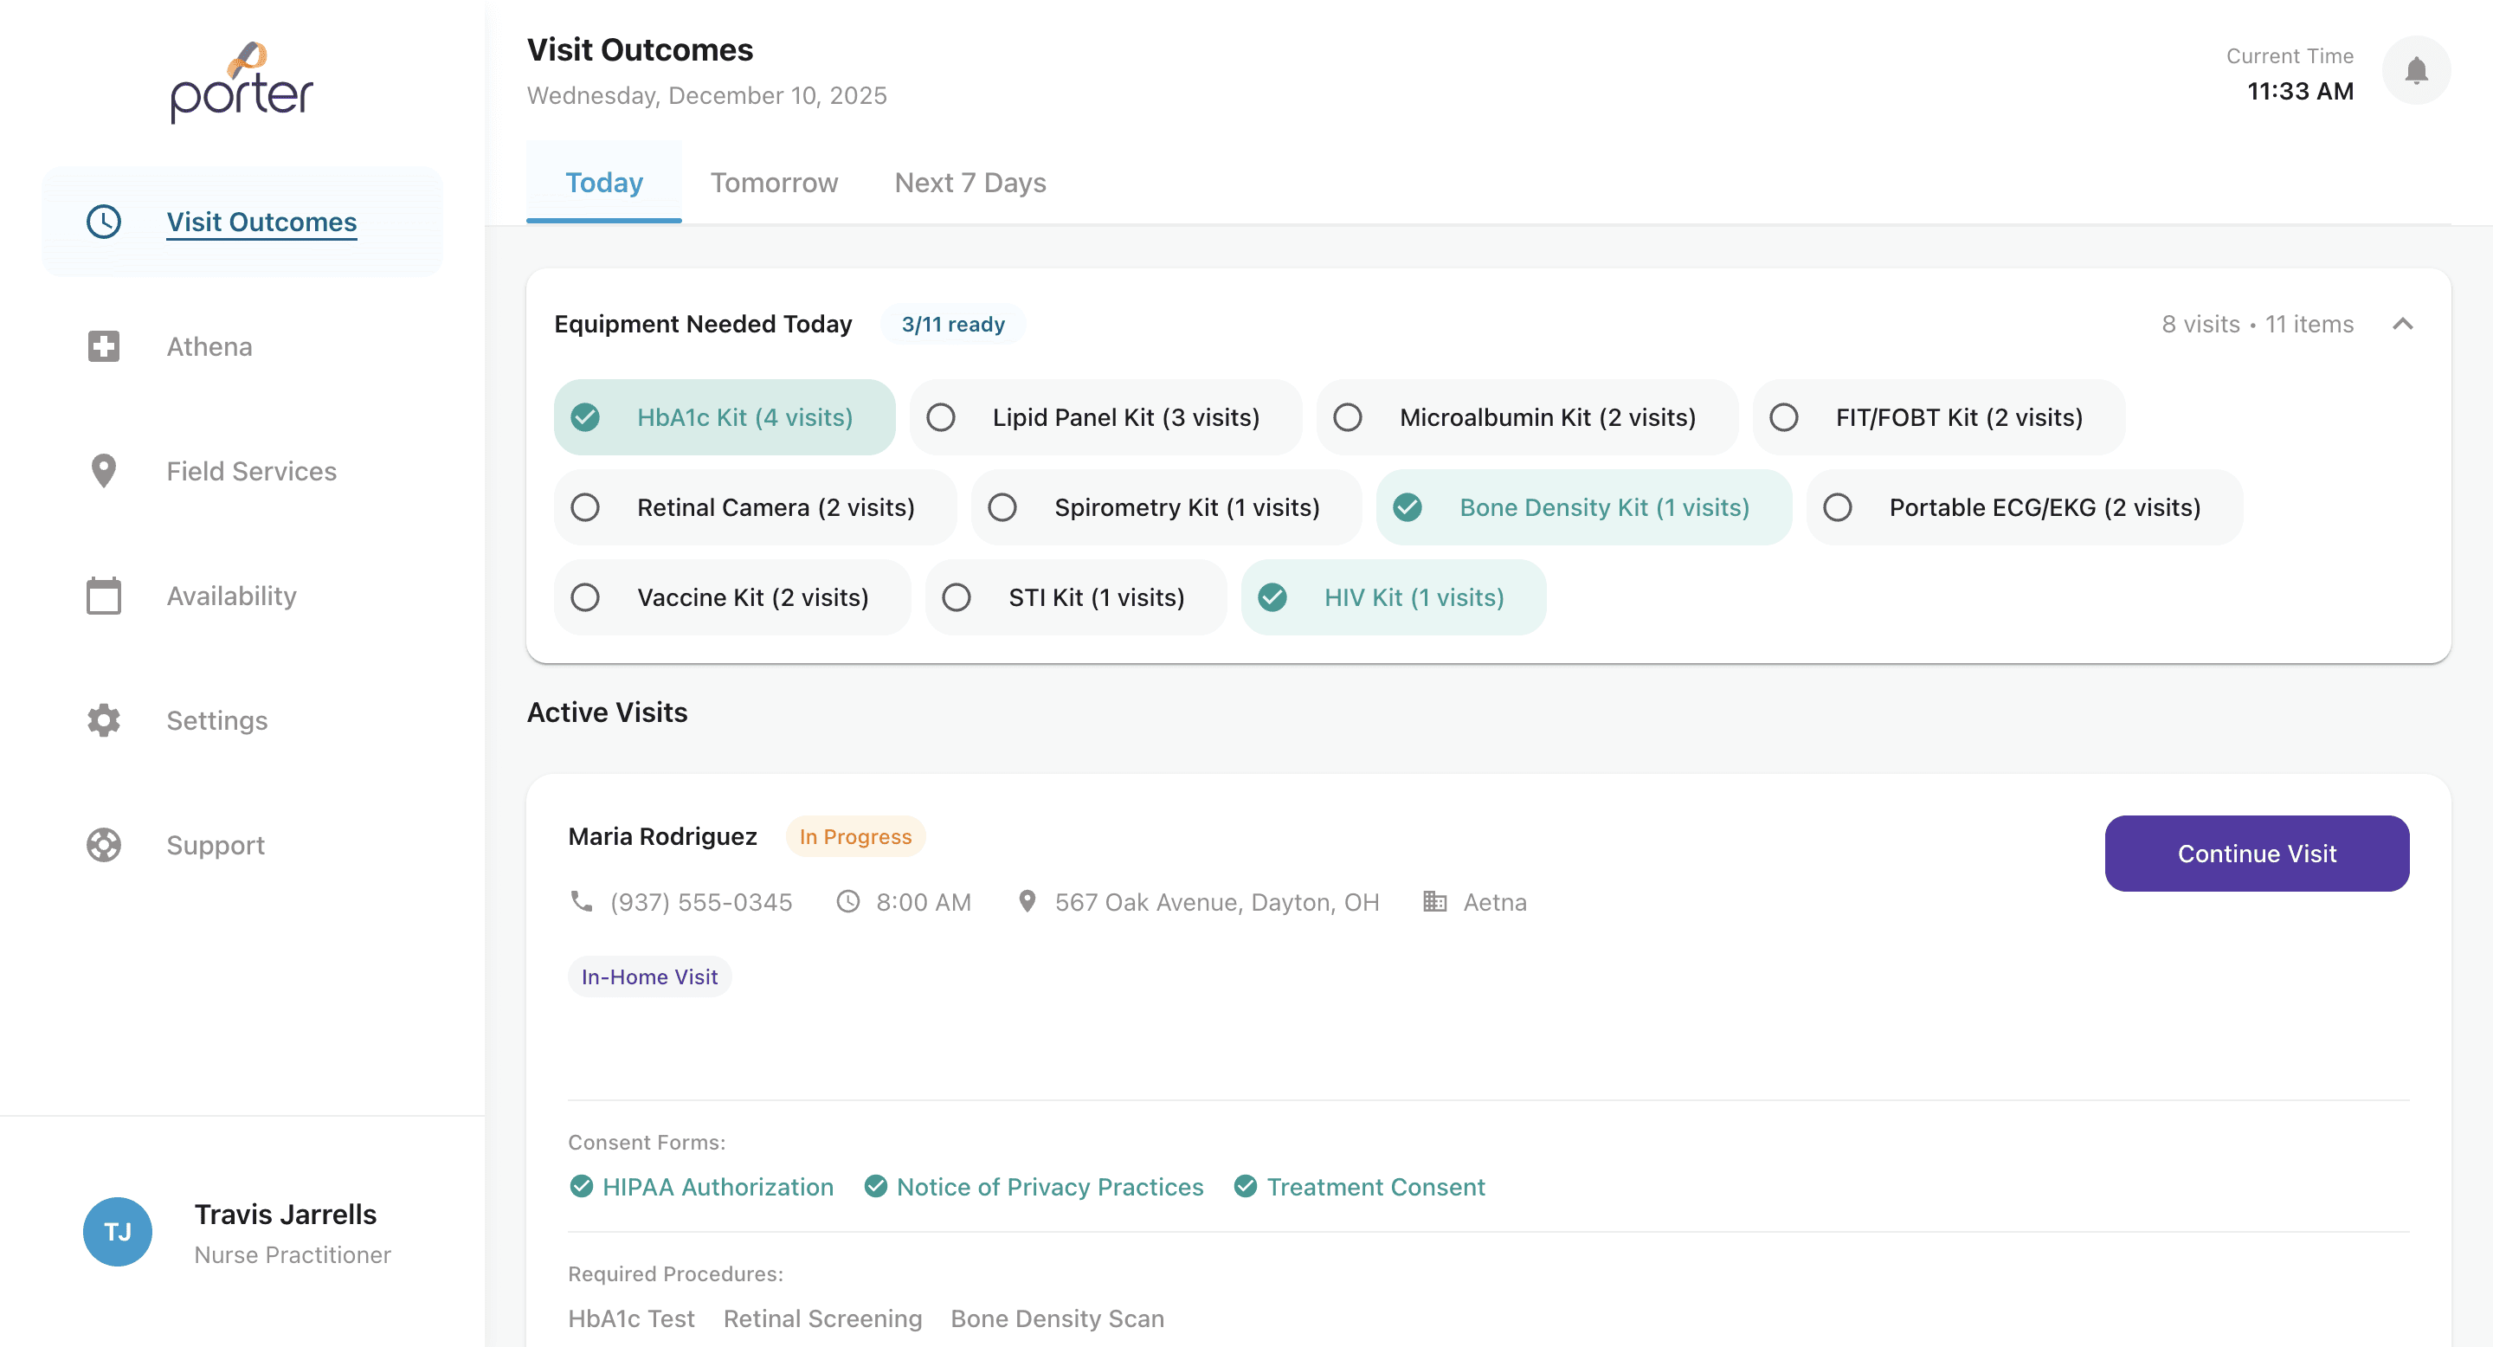Open the Next 7 Days tab

click(x=969, y=183)
